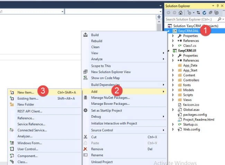Click the Collapse All icon in Solution Explorer

pos(210,13)
